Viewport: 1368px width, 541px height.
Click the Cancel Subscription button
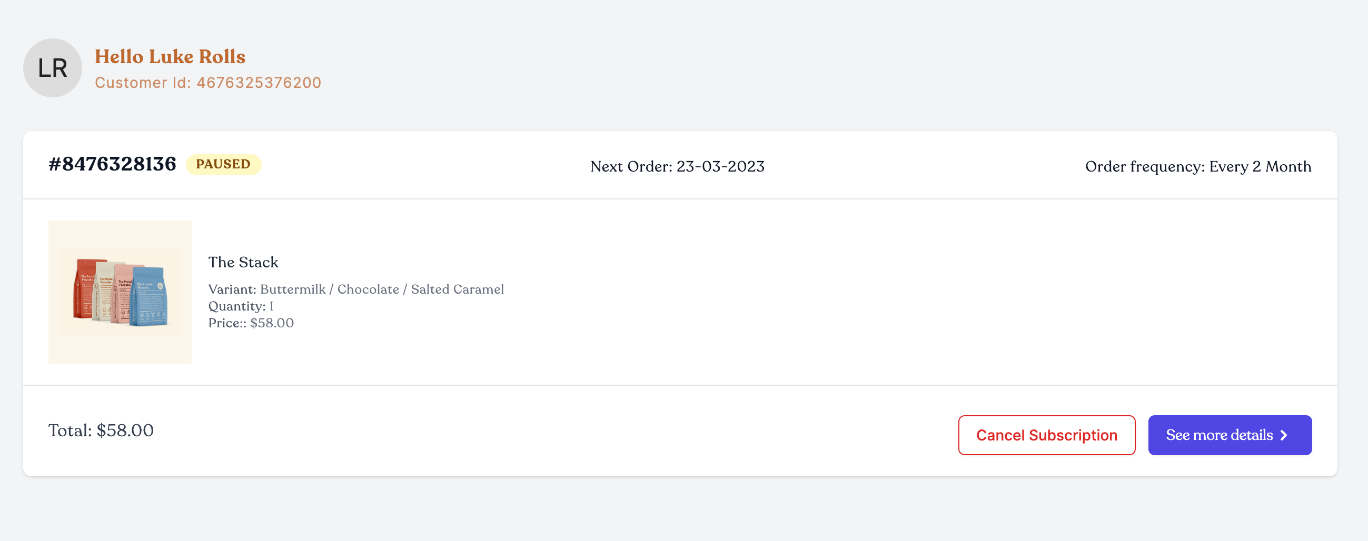tap(1047, 435)
